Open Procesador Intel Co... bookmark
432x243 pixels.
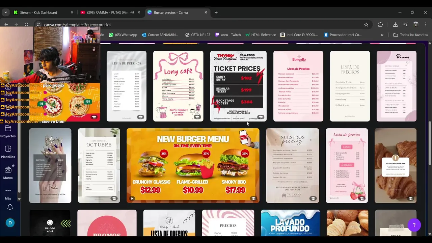(x=343, y=35)
